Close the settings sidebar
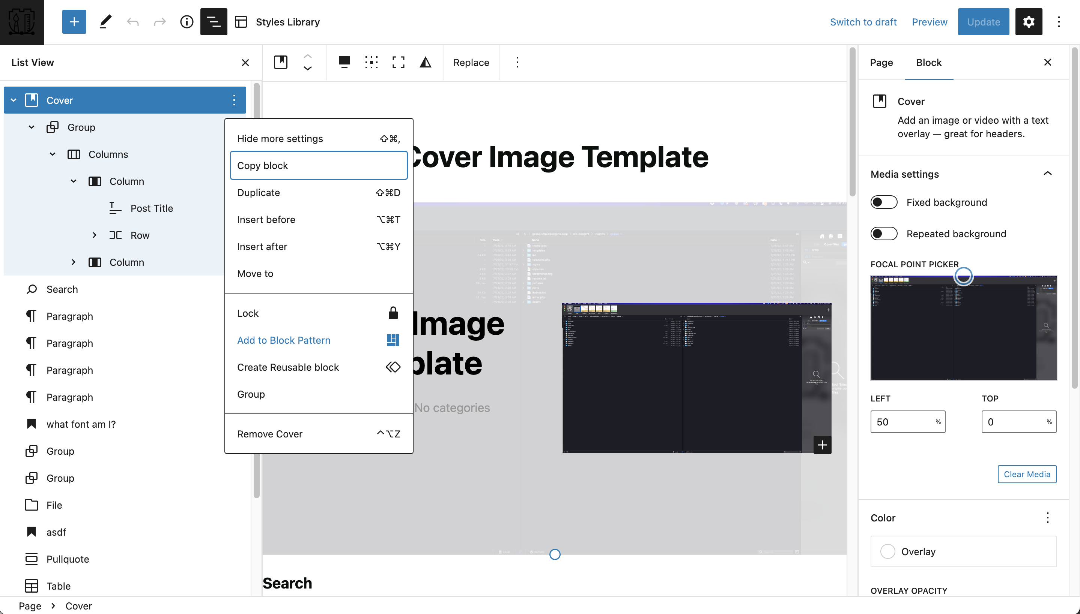1080x614 pixels. click(1047, 62)
